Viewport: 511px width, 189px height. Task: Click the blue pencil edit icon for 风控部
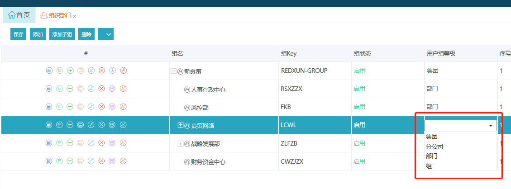coord(91,106)
